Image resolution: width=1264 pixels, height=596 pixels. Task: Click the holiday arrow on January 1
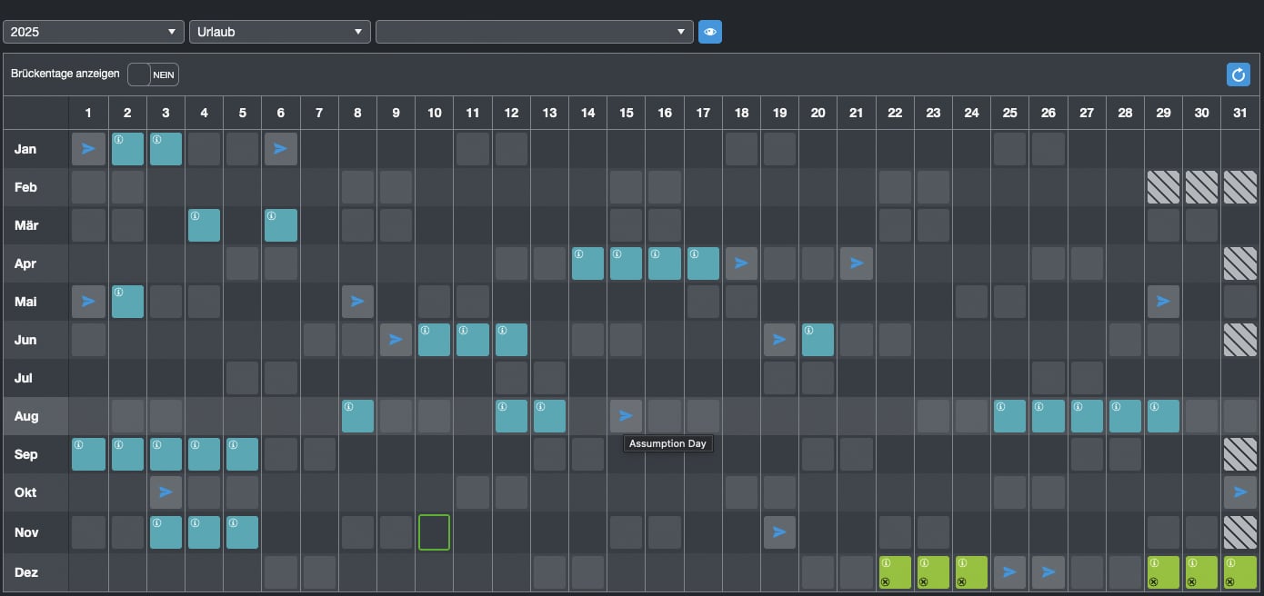click(88, 149)
